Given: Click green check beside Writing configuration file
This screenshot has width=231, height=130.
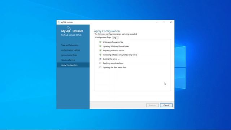Looking at the screenshot, I should 100,42.
